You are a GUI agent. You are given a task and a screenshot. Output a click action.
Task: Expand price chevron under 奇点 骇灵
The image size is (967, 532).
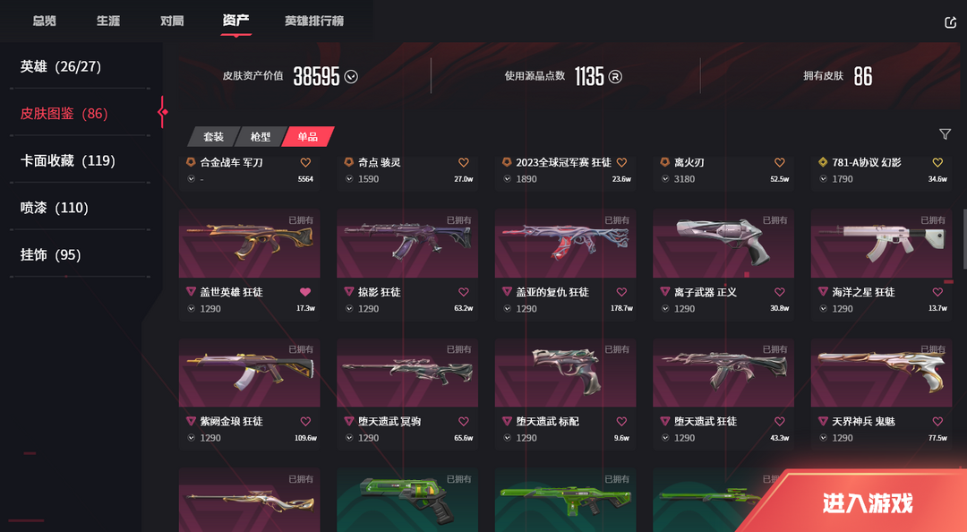[349, 179]
